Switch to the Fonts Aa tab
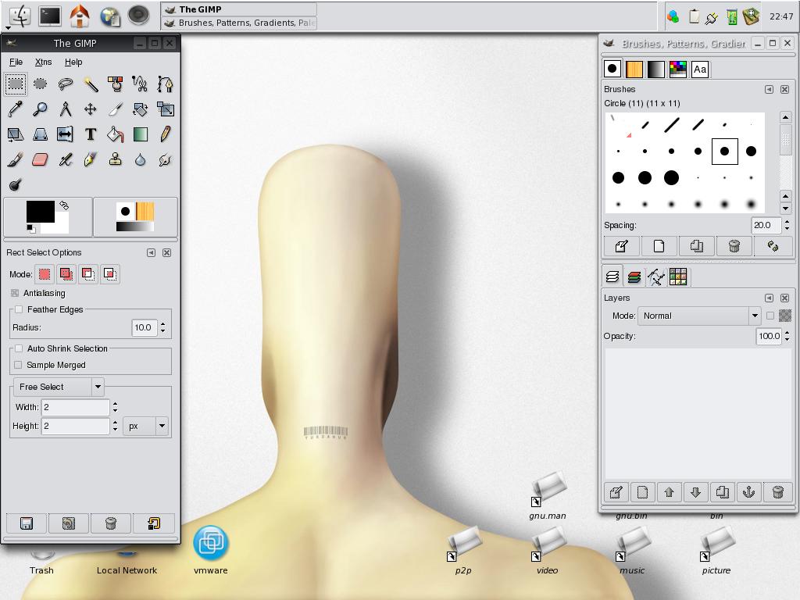This screenshot has width=800, height=600. [x=700, y=69]
